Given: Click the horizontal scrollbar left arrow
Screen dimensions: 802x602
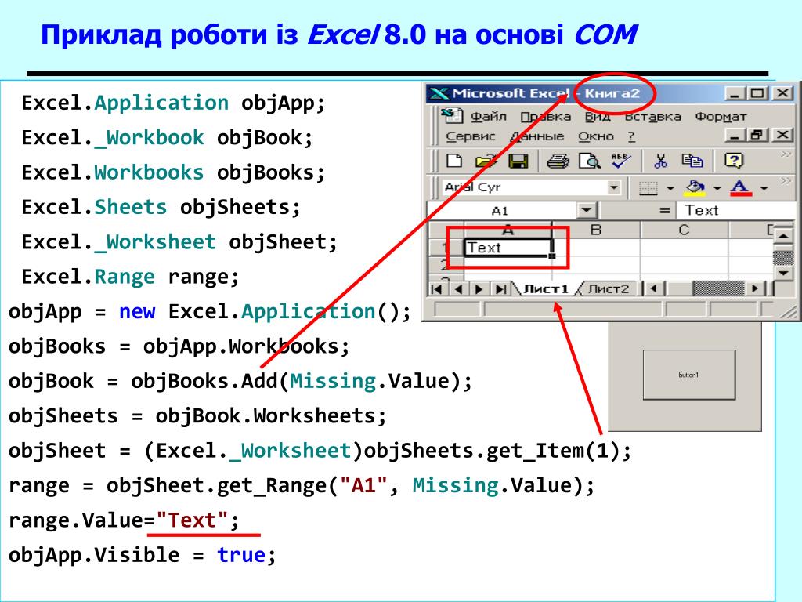Looking at the screenshot, I should click(653, 288).
